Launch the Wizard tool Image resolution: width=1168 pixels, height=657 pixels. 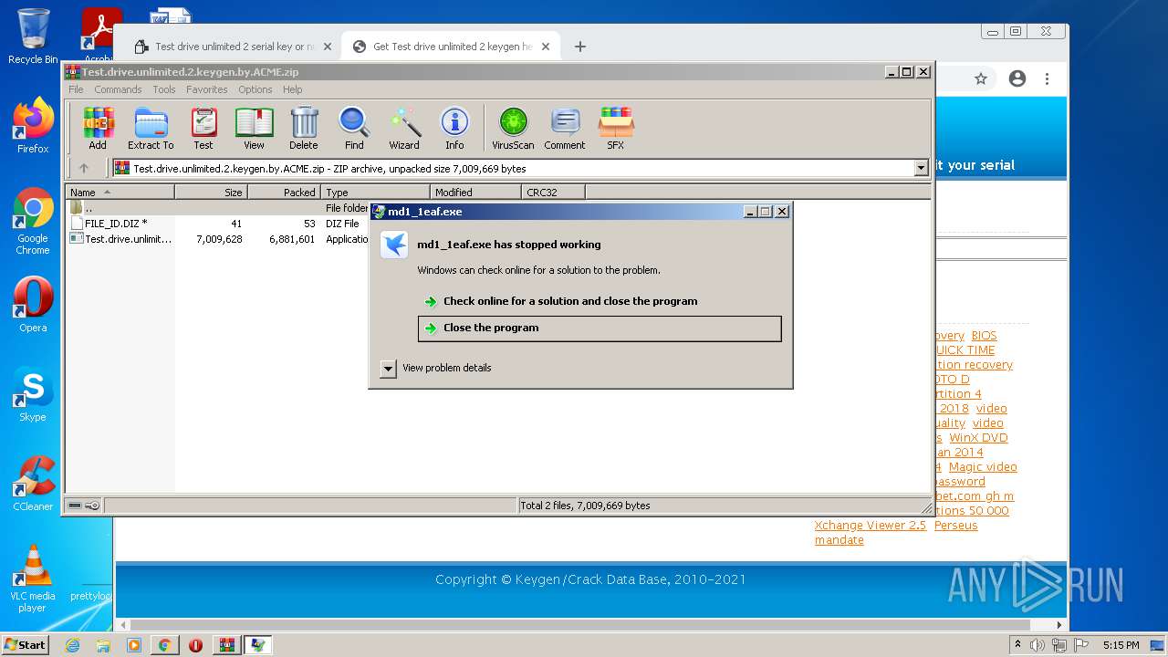404,129
